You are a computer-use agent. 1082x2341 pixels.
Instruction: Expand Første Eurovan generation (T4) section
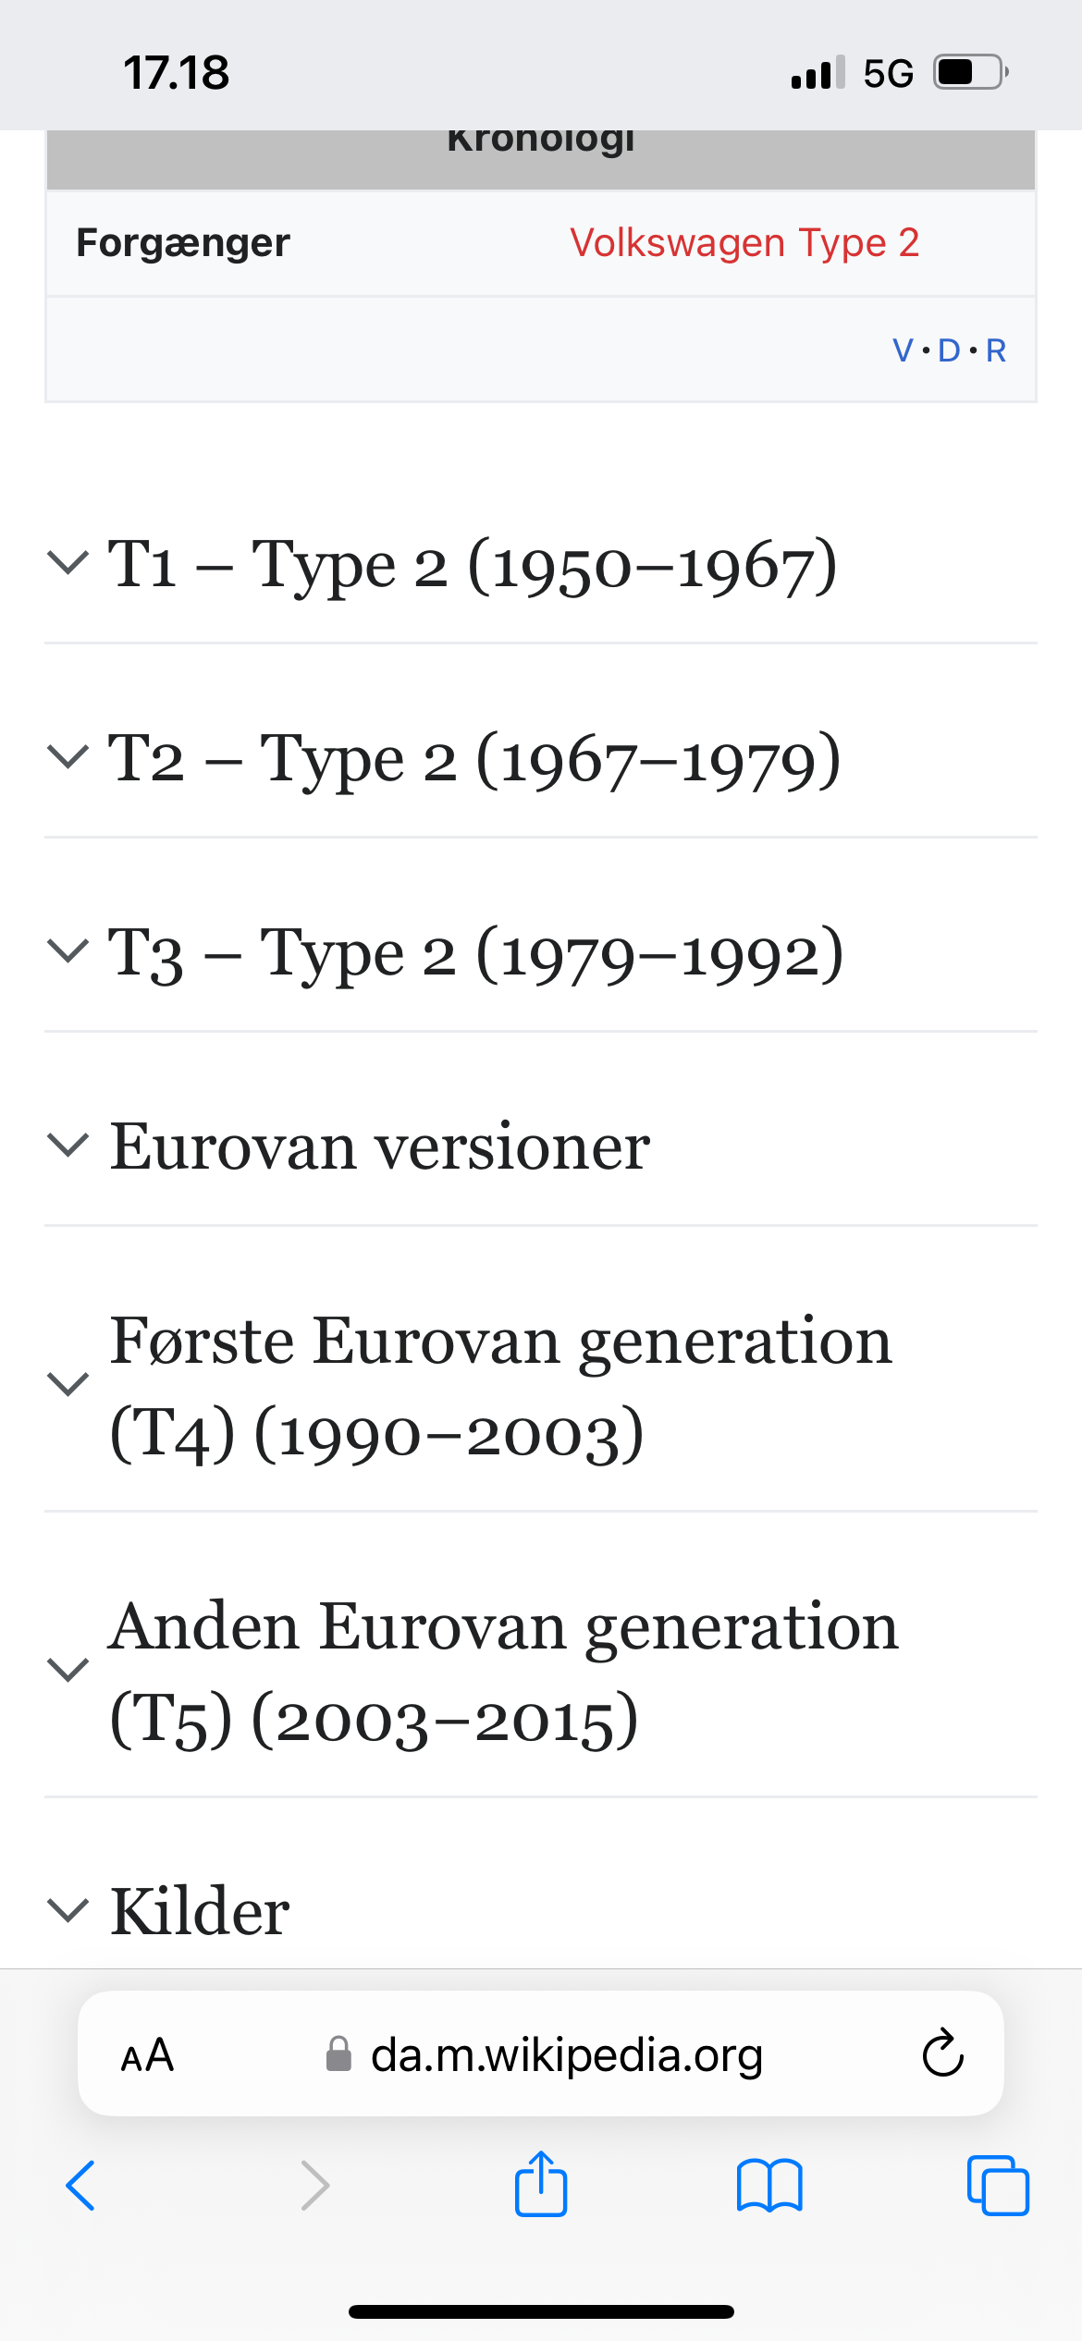pos(500,1385)
